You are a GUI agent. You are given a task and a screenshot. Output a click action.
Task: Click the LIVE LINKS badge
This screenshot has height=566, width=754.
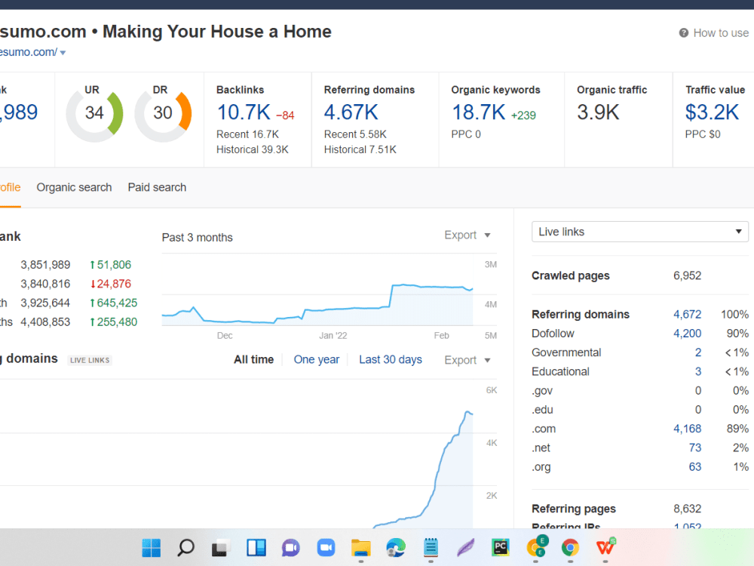pyautogui.click(x=90, y=360)
